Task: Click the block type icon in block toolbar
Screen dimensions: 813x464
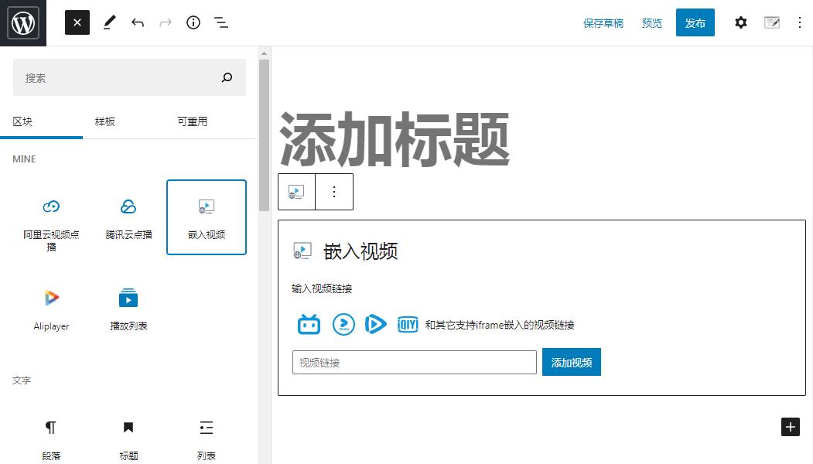Action: (296, 192)
